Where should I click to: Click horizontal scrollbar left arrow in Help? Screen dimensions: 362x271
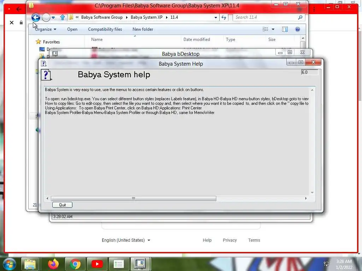click(x=47, y=198)
